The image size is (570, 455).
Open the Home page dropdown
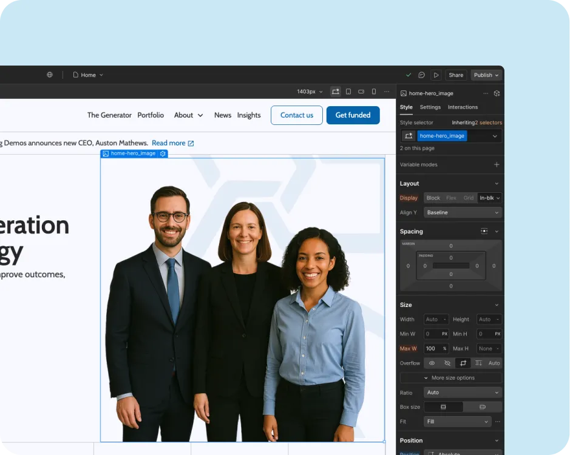click(x=89, y=75)
